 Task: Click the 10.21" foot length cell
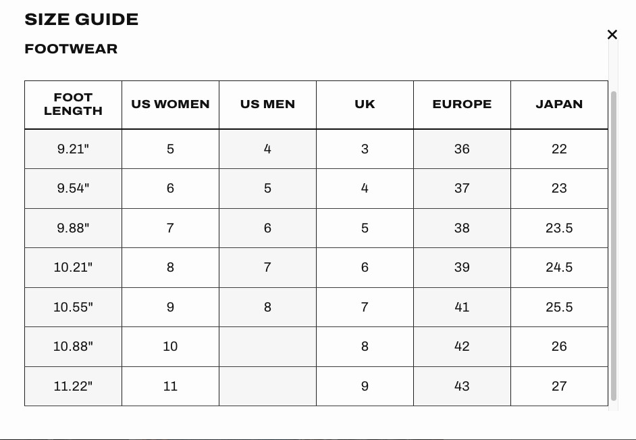(x=73, y=268)
